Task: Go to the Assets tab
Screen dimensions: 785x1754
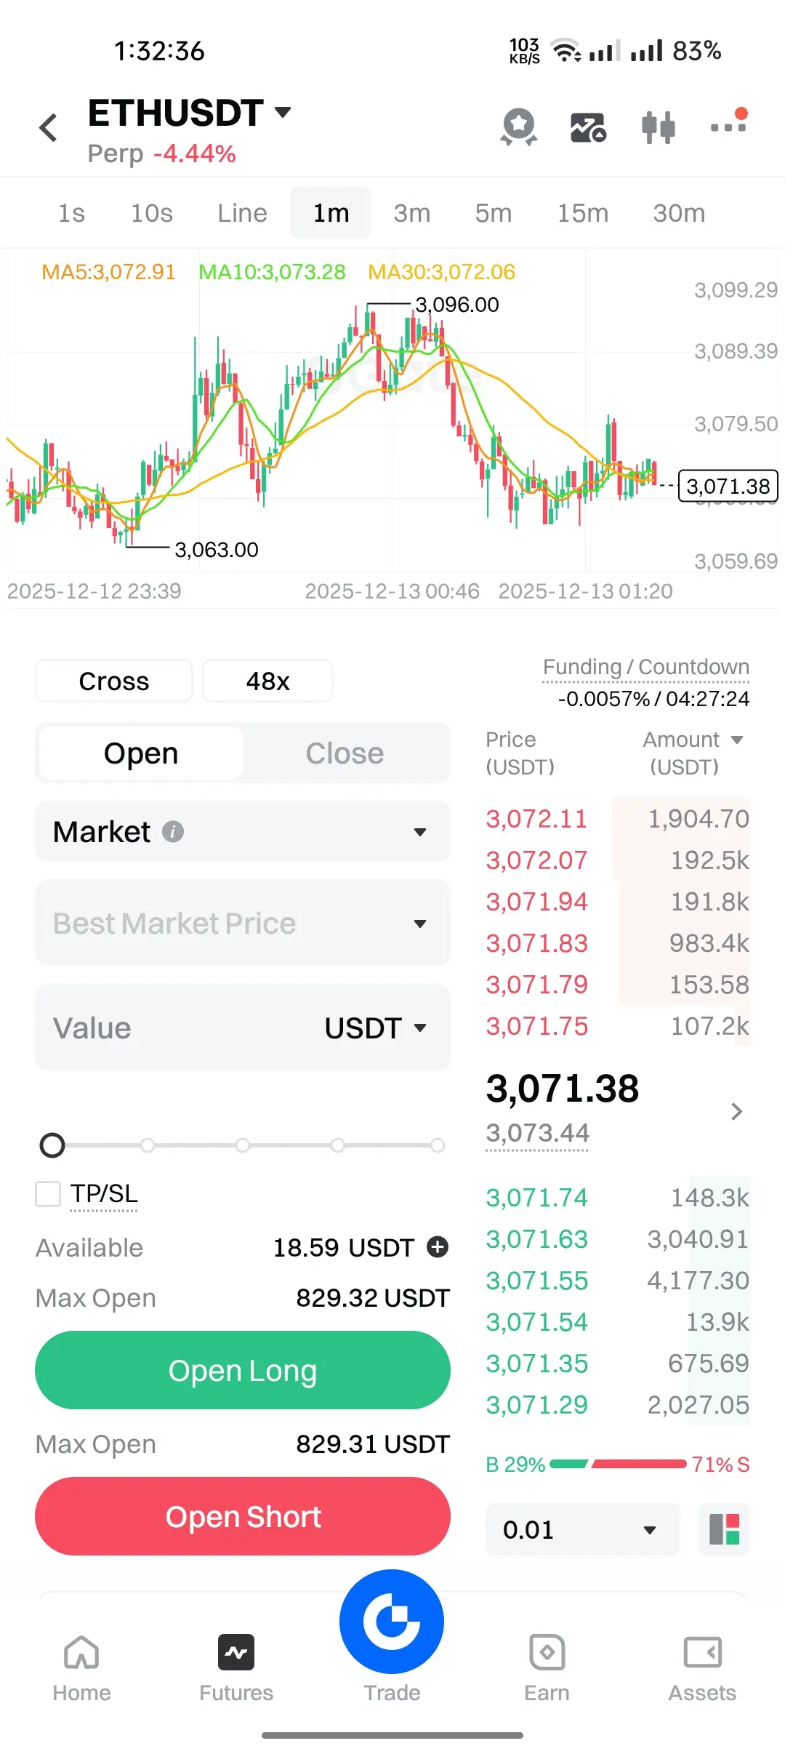Action: point(702,1665)
